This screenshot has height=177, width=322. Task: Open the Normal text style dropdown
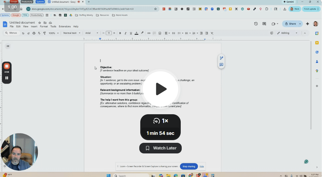click(x=72, y=33)
